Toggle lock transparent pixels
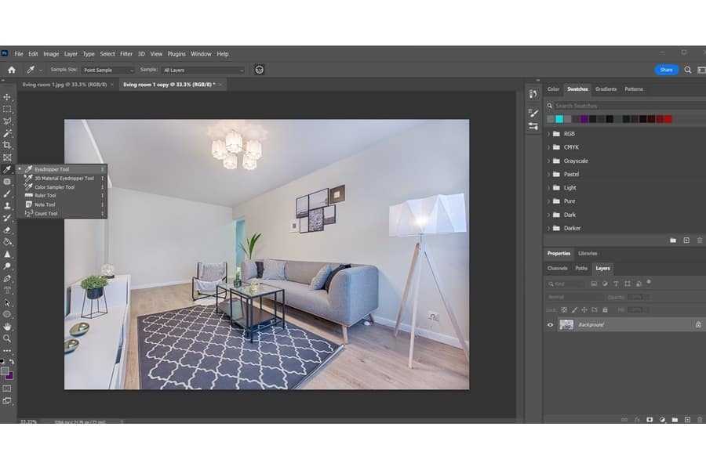 564,310
